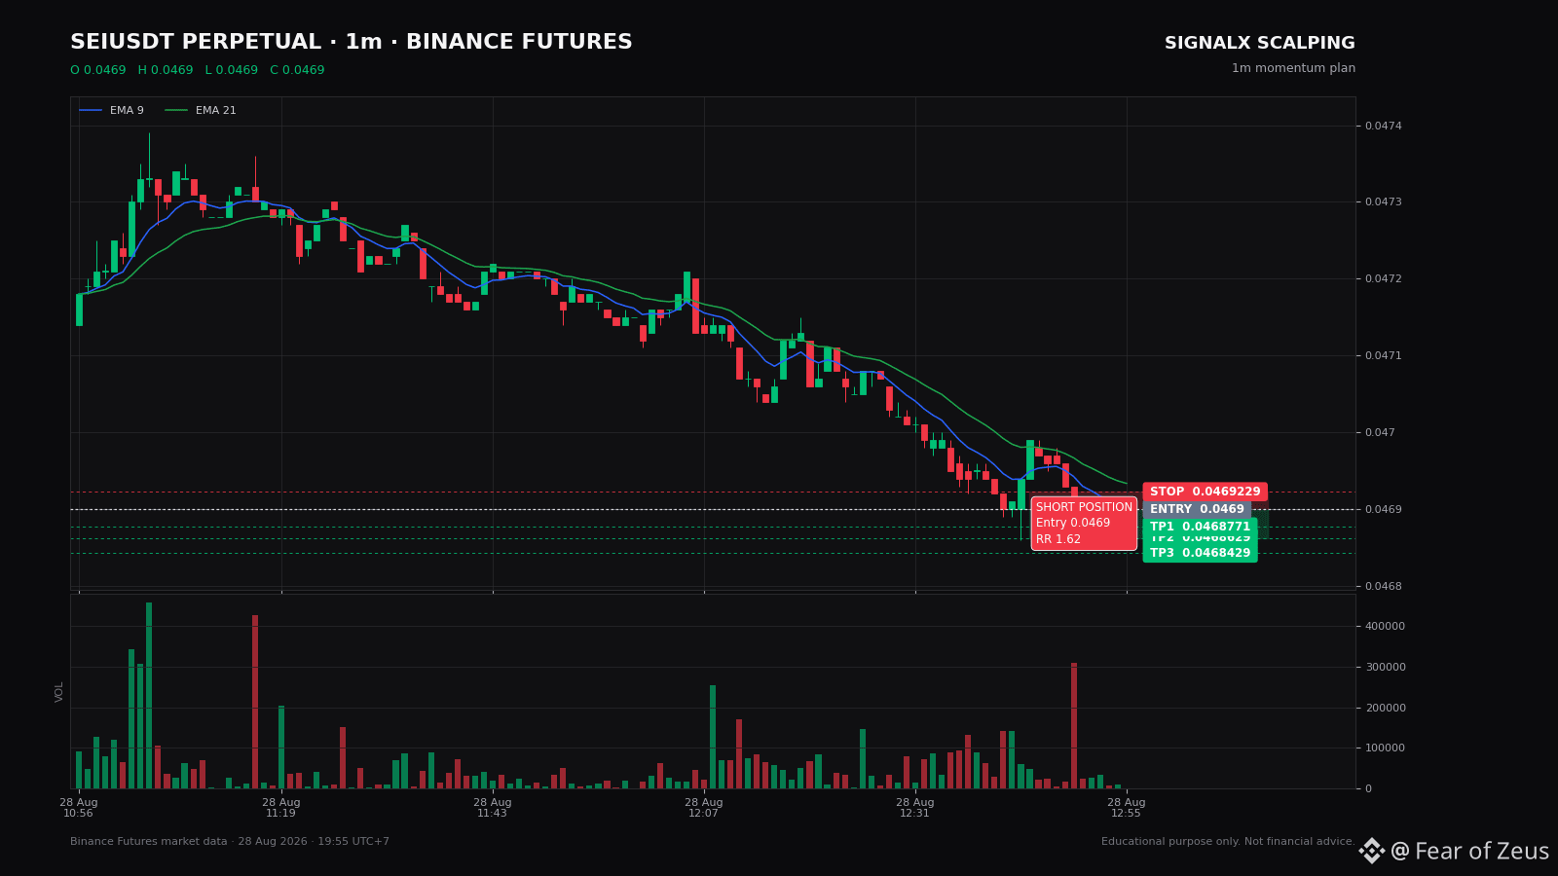
Task: Click the 'Educational purpose only' disclaimer
Action: (x=1228, y=842)
